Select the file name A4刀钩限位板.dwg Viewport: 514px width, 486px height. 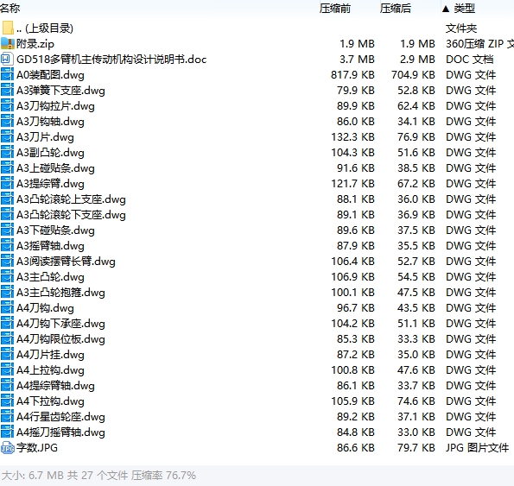(x=60, y=339)
